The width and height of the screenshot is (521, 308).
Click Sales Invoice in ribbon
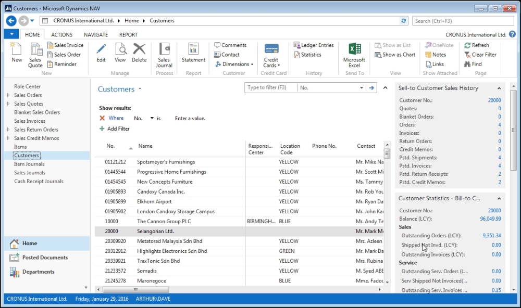tap(66, 45)
